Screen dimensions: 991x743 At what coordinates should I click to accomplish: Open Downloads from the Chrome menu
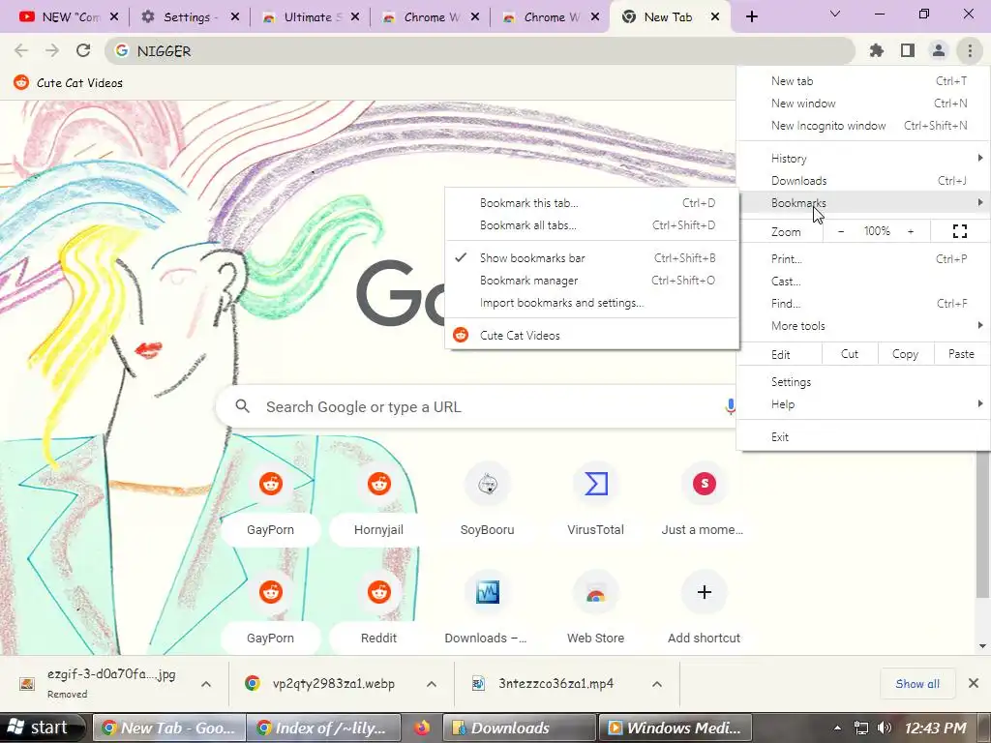(x=863, y=181)
